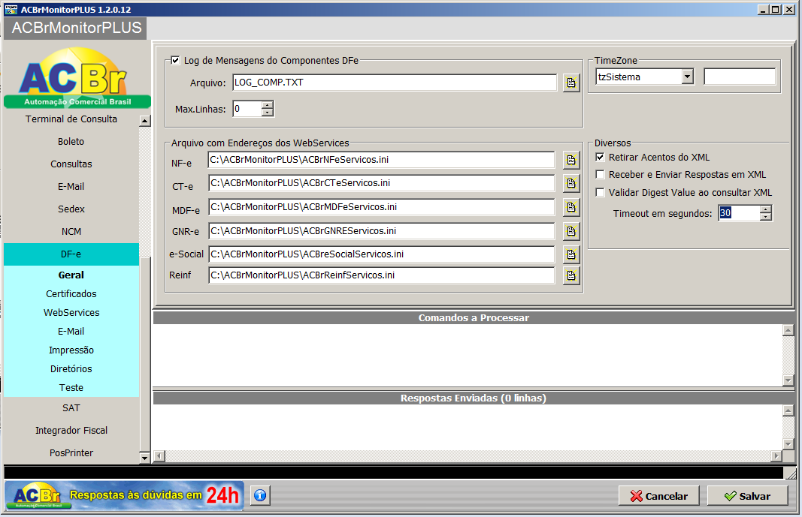The height and width of the screenshot is (517, 802).
Task: Click the NF-e services path field
Action: (x=382, y=160)
